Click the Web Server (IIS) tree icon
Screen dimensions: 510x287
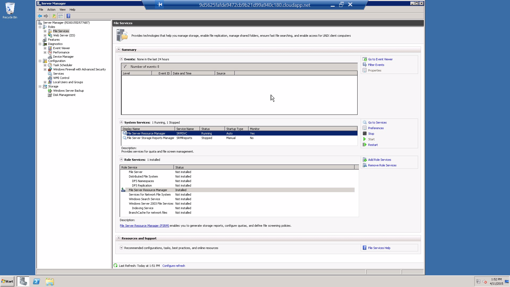click(x=50, y=35)
